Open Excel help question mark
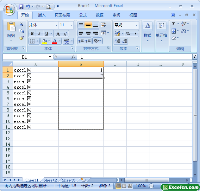Image resolution: width=200 pixels, height=191 pixels. click(173, 15)
